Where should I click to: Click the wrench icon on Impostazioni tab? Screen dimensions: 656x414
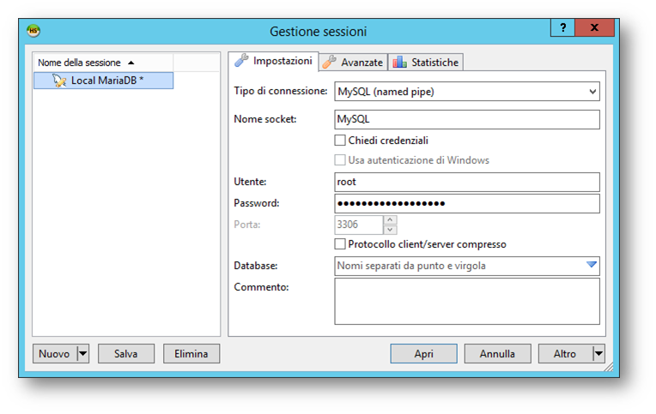pyautogui.click(x=242, y=61)
